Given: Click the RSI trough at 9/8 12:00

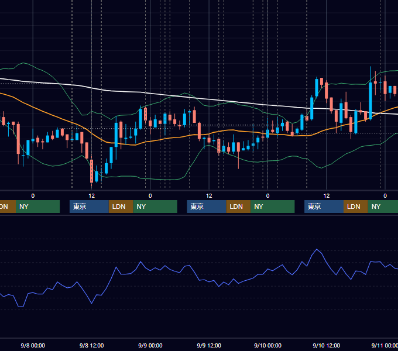Looking at the screenshot, I should coord(92,303).
